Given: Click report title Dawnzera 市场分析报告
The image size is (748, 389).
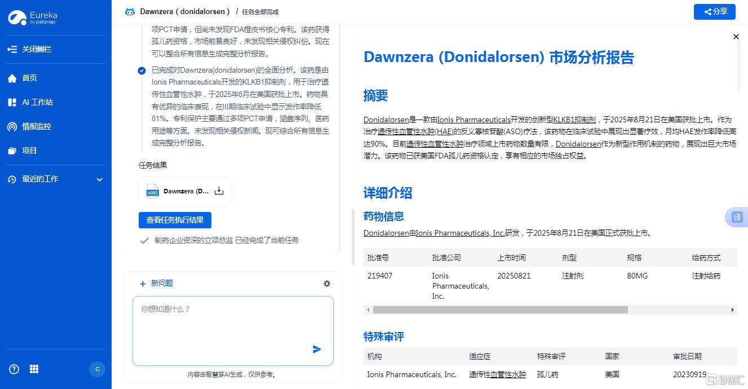Looking at the screenshot, I should coord(499,57).
